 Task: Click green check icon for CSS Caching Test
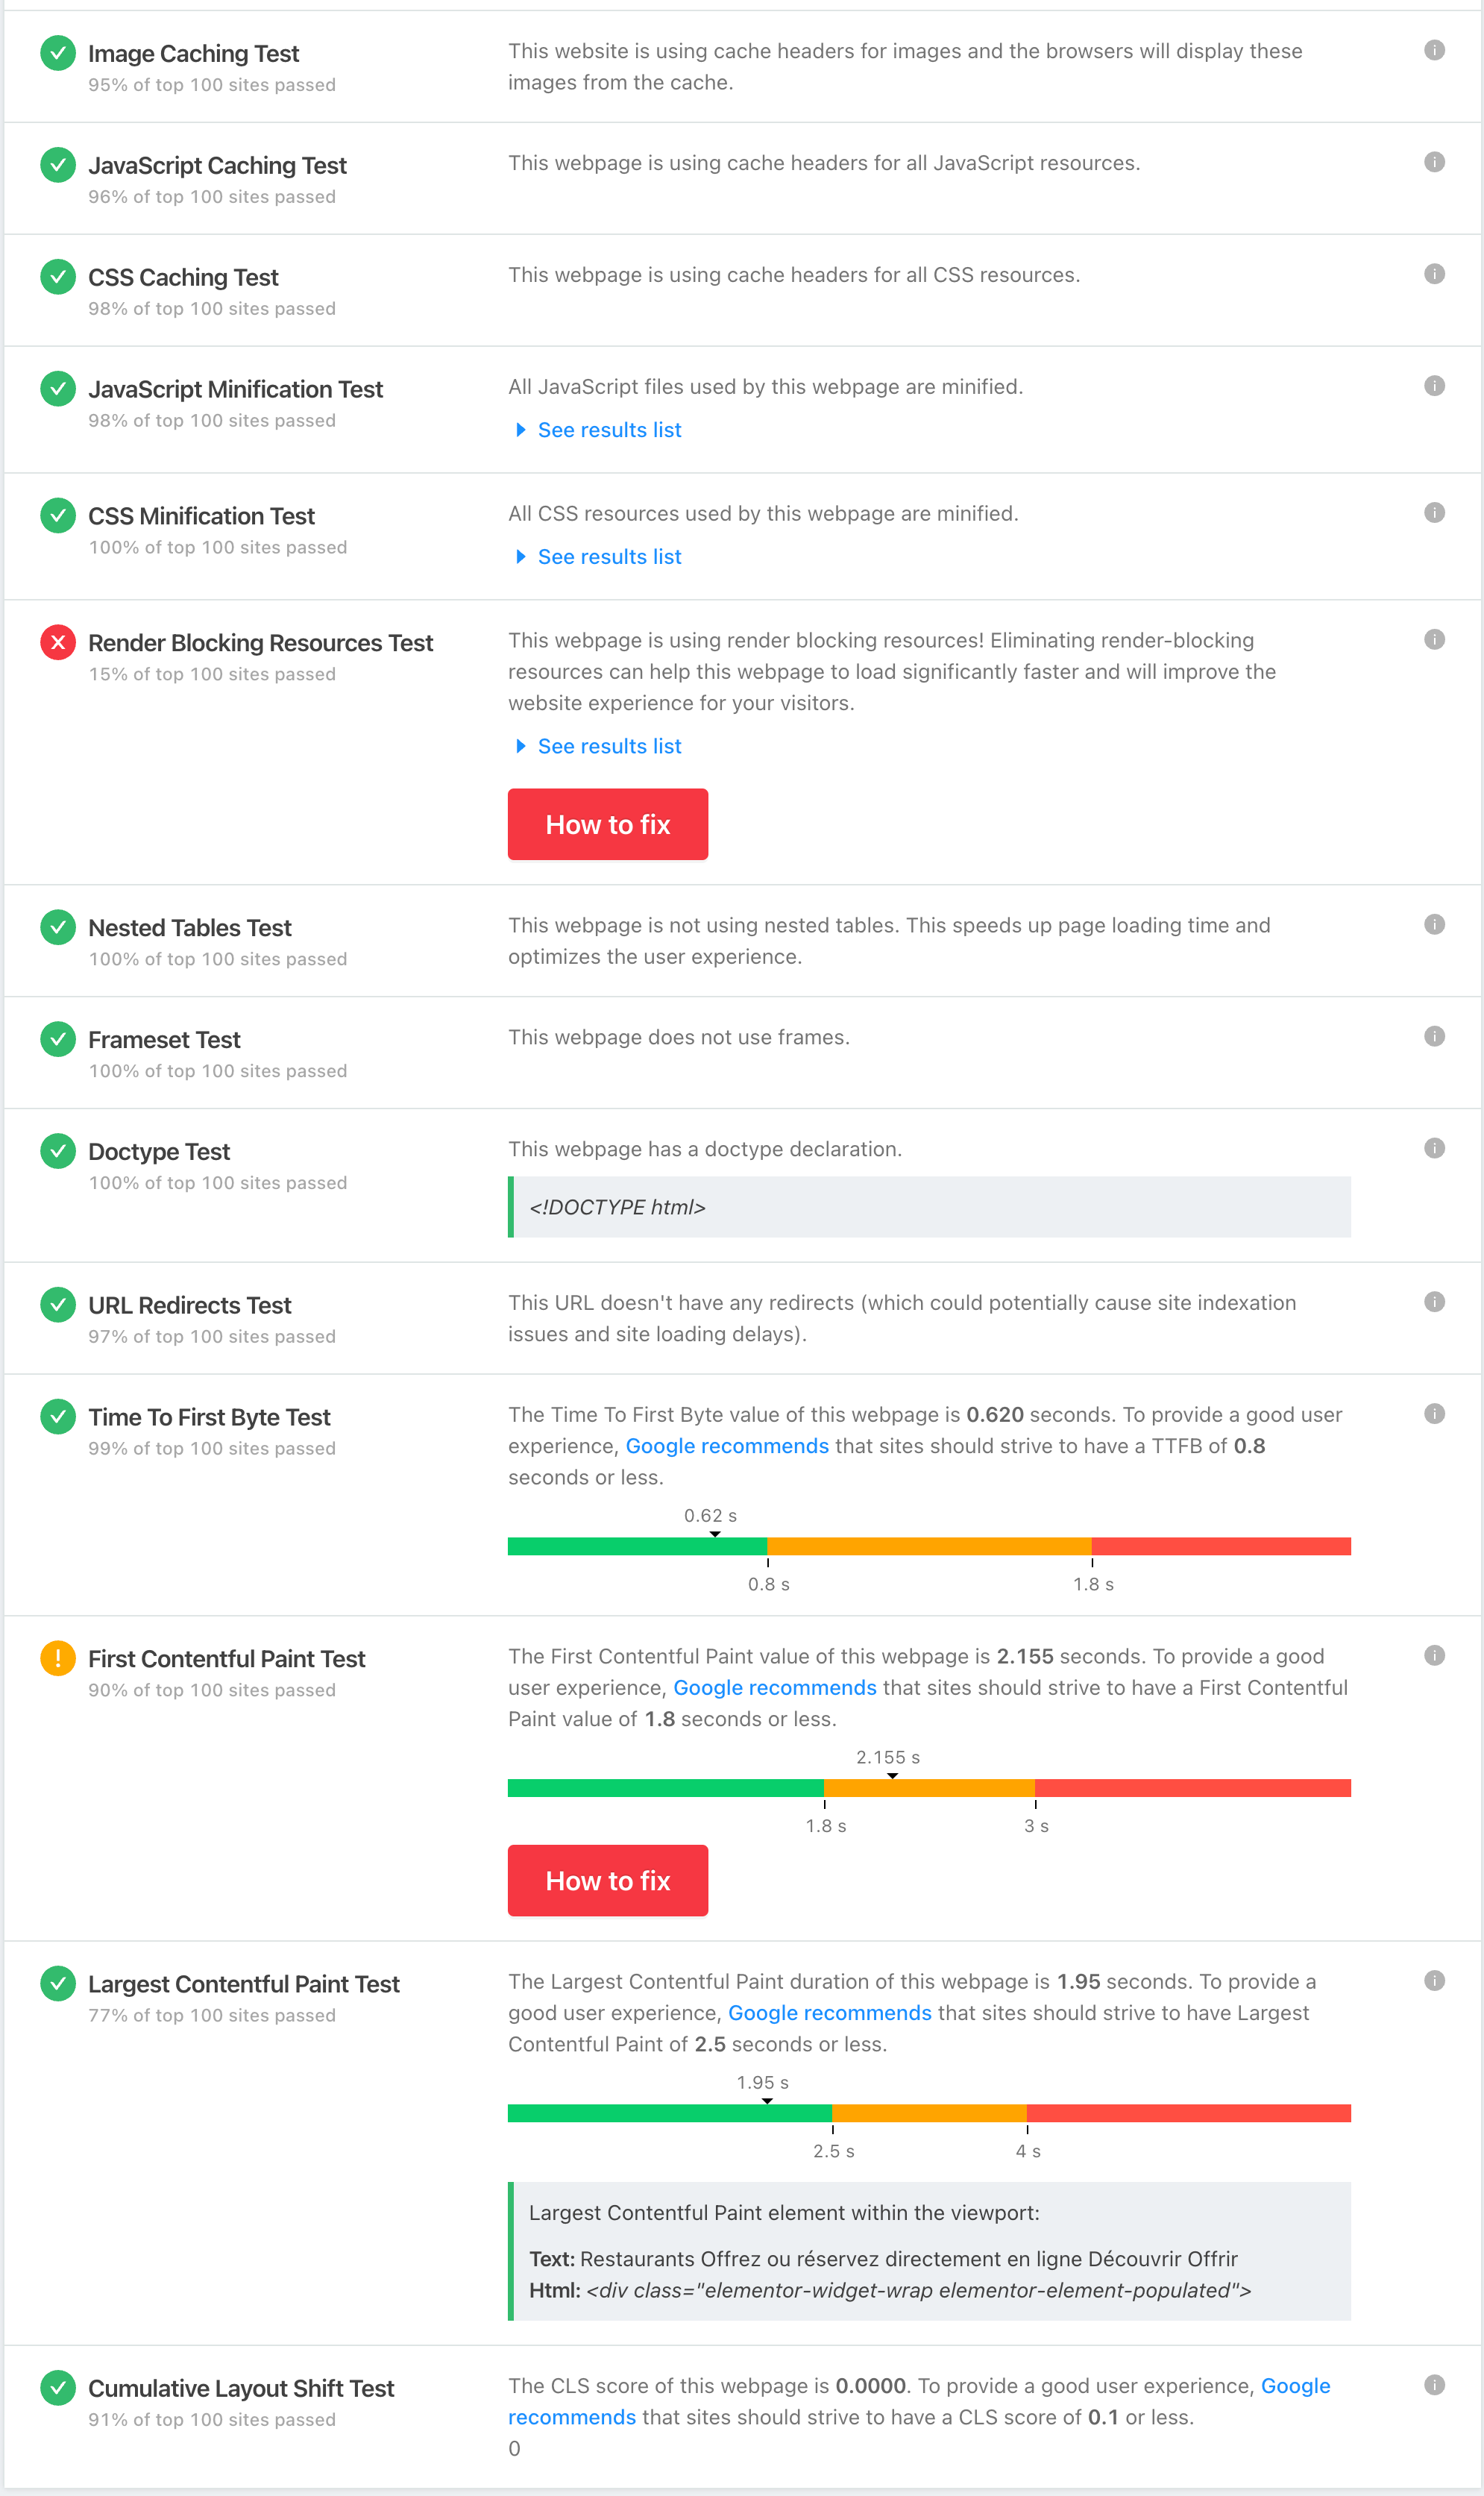click(x=58, y=276)
